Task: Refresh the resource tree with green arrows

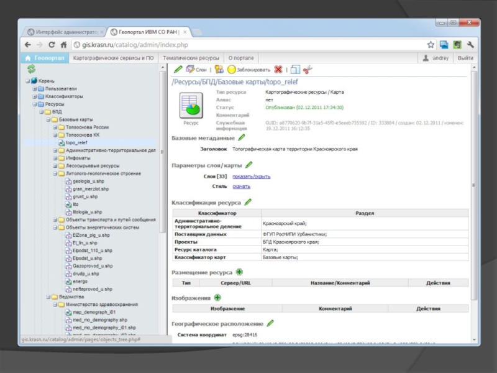Action: tap(31, 69)
